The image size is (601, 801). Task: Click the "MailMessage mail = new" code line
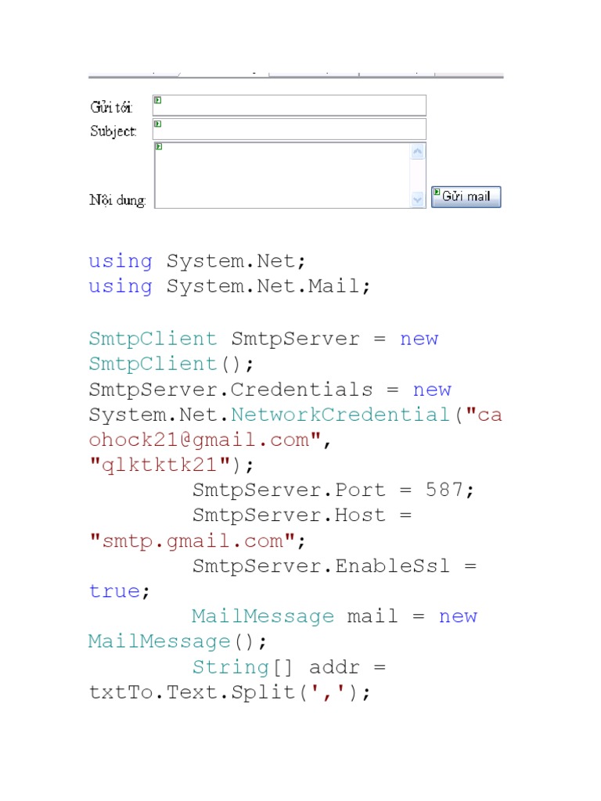tap(334, 616)
